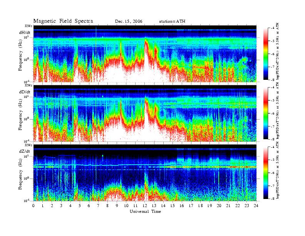The image size is (305, 236).
Task: Select the "dZ/dt" panel label
Action: [x=25, y=151]
